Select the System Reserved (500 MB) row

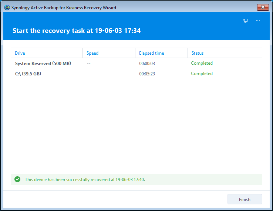43,64
